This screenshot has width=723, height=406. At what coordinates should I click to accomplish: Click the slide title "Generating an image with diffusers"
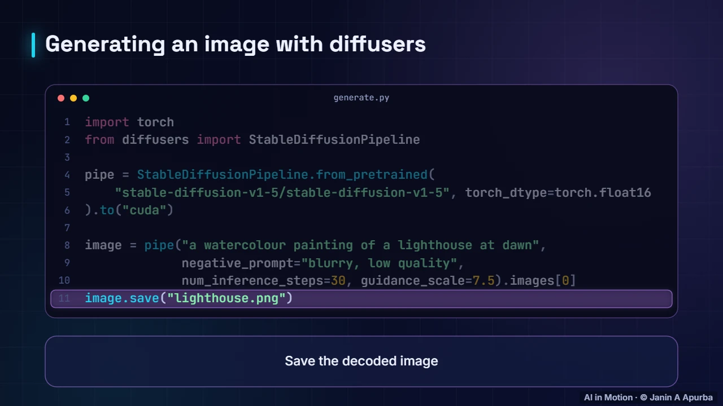[236, 44]
